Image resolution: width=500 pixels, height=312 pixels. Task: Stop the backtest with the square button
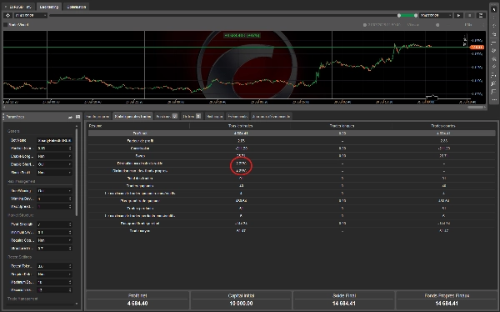tap(470, 15)
